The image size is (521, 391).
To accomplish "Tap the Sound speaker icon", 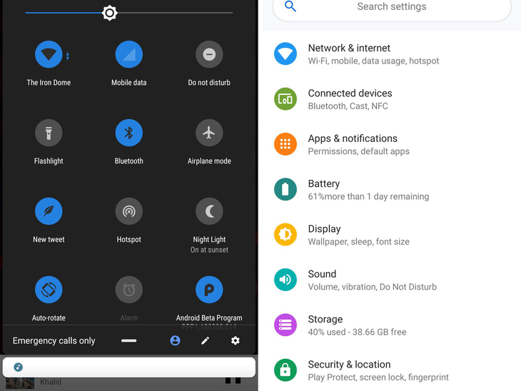I will click(285, 280).
